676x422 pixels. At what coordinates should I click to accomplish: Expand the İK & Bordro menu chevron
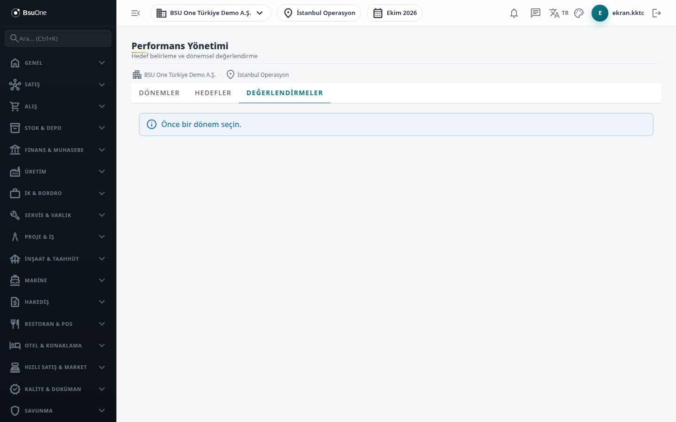(x=102, y=193)
